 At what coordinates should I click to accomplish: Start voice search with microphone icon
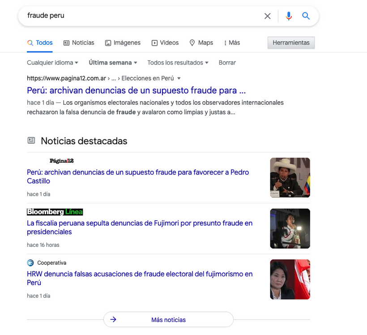289,16
